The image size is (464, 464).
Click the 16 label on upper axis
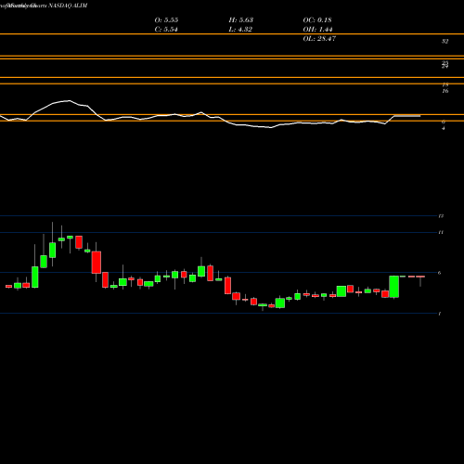click(x=445, y=91)
